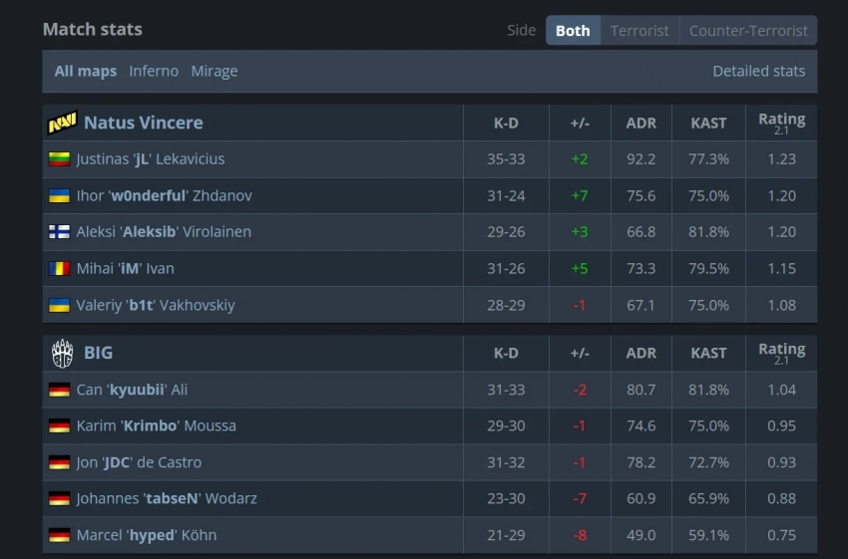Select the Both side filter
The image size is (848, 559).
click(x=573, y=31)
